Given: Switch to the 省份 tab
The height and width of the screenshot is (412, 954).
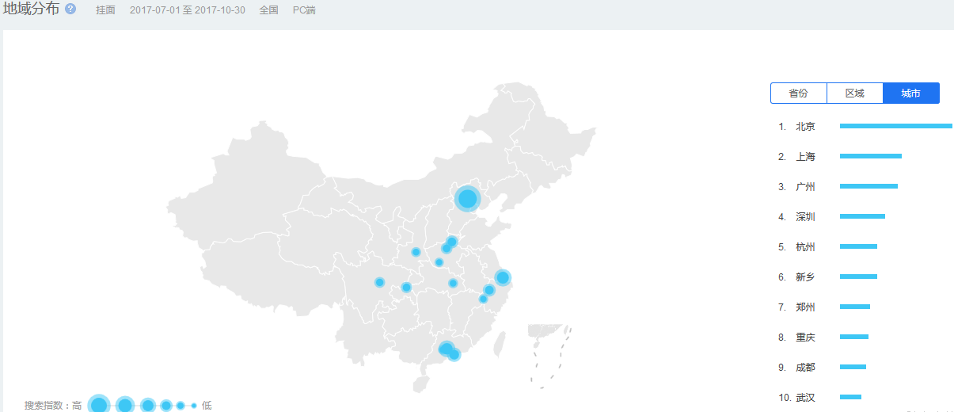Looking at the screenshot, I should point(798,93).
